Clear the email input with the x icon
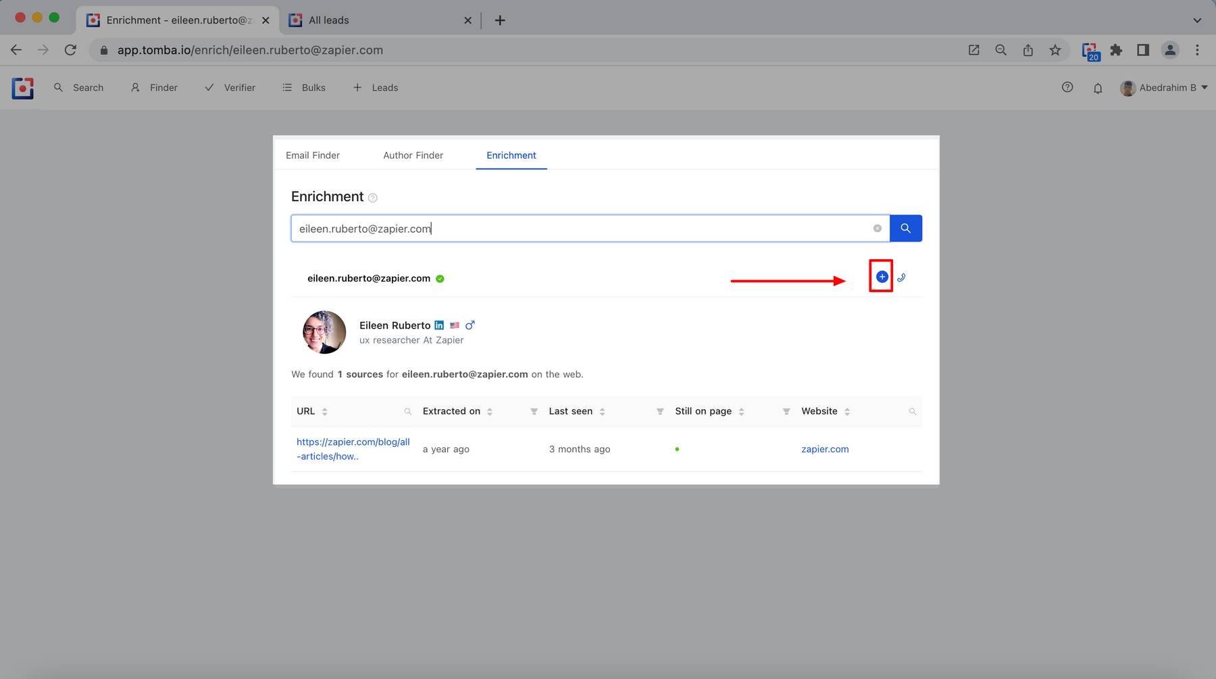This screenshot has width=1216, height=679. (x=878, y=228)
